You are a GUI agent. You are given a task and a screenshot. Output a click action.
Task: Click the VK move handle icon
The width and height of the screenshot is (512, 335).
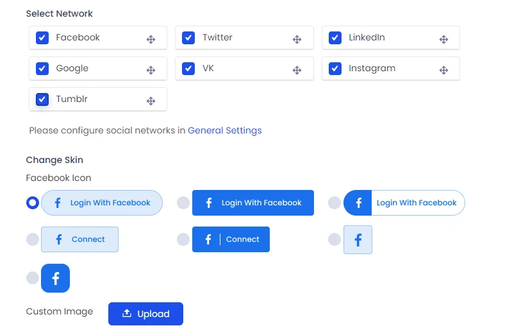click(297, 70)
